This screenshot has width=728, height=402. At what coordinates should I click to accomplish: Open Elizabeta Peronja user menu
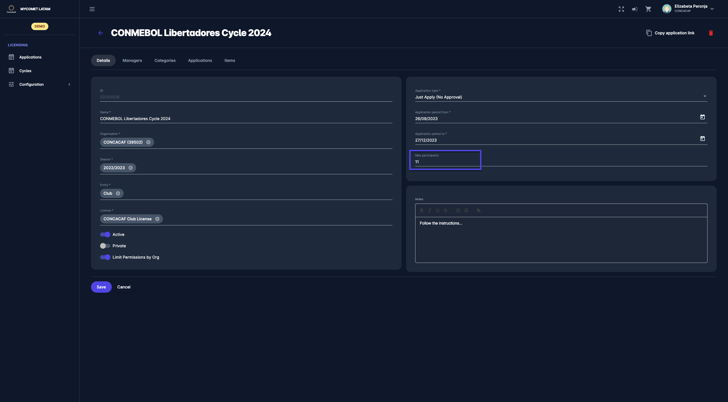click(x=688, y=9)
